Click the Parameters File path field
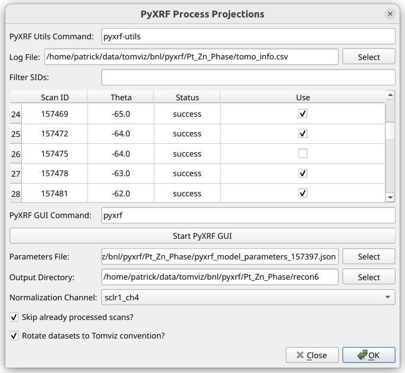Viewport: 405px width, 373px height. 220,256
